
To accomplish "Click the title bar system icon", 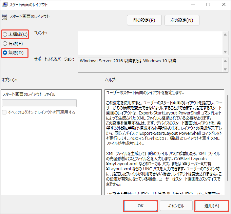I will pyautogui.click(x=5, y=4).
